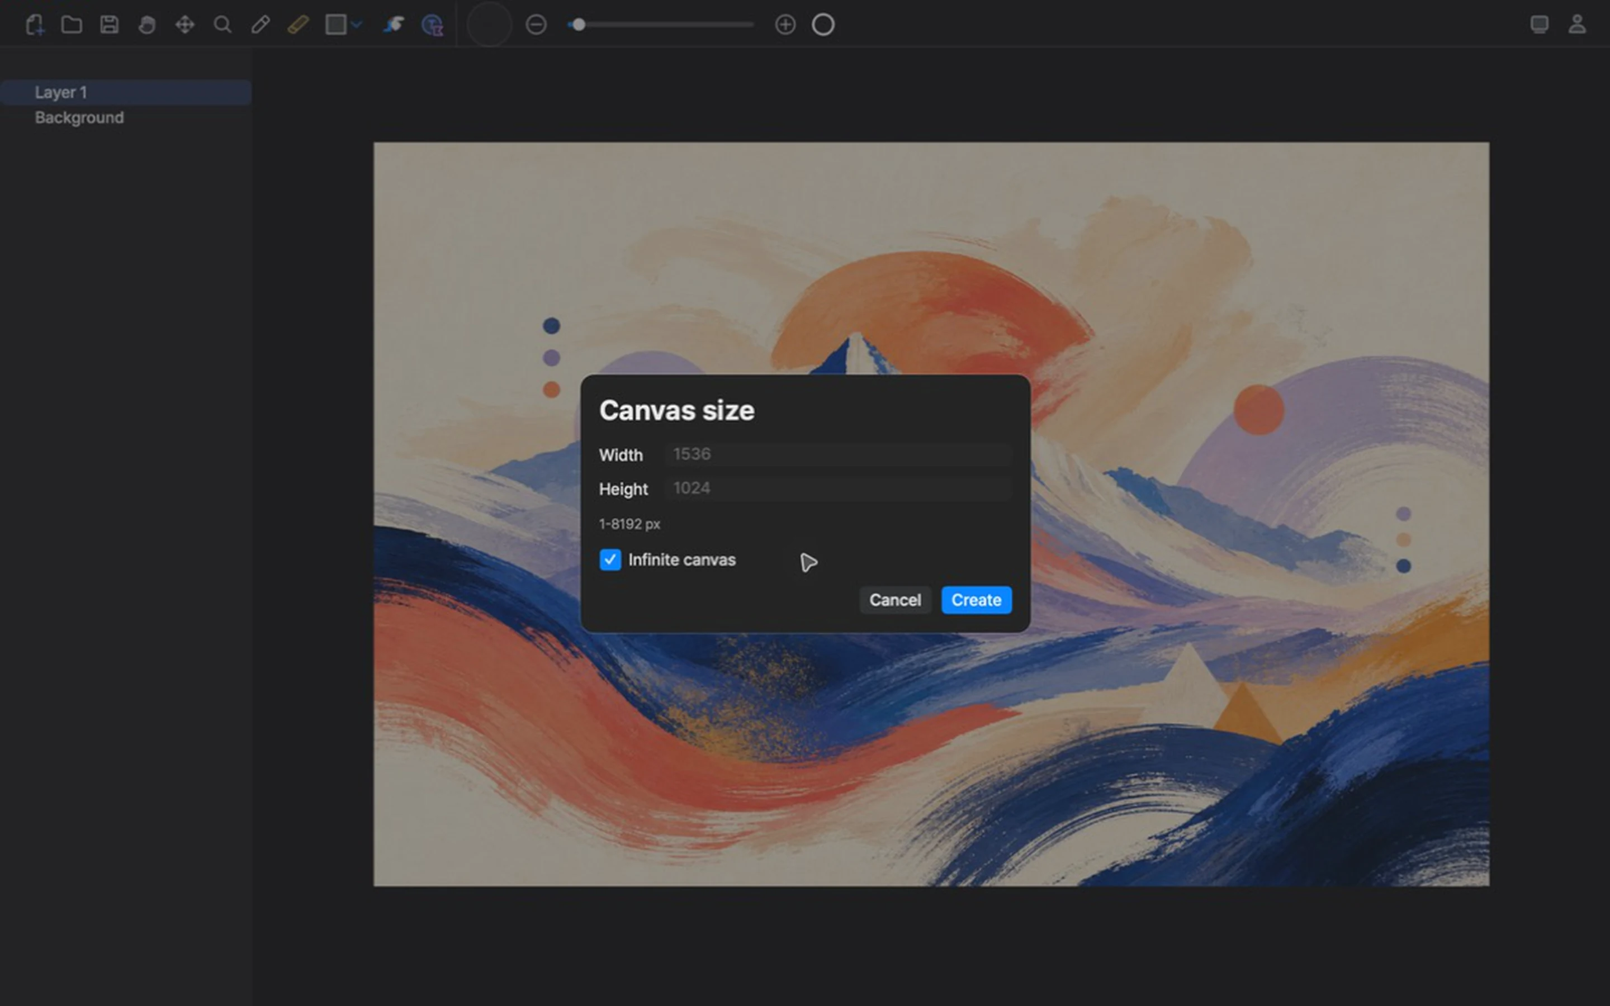Click the monitor display icon at top right
1610x1006 pixels.
click(x=1540, y=25)
